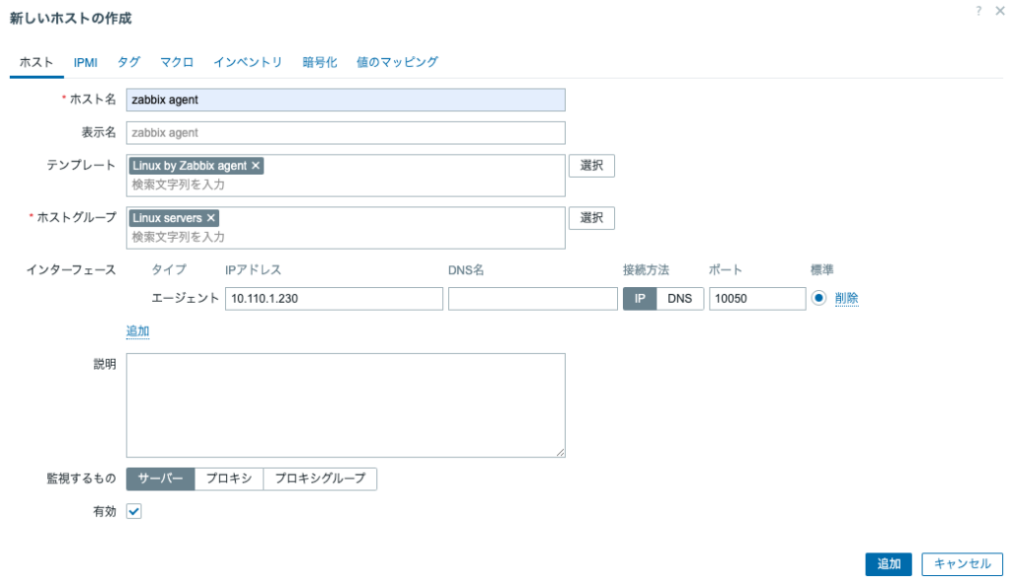Click the 追加 link under interfaces
Image resolution: width=1011 pixels, height=580 pixels.
tap(138, 331)
